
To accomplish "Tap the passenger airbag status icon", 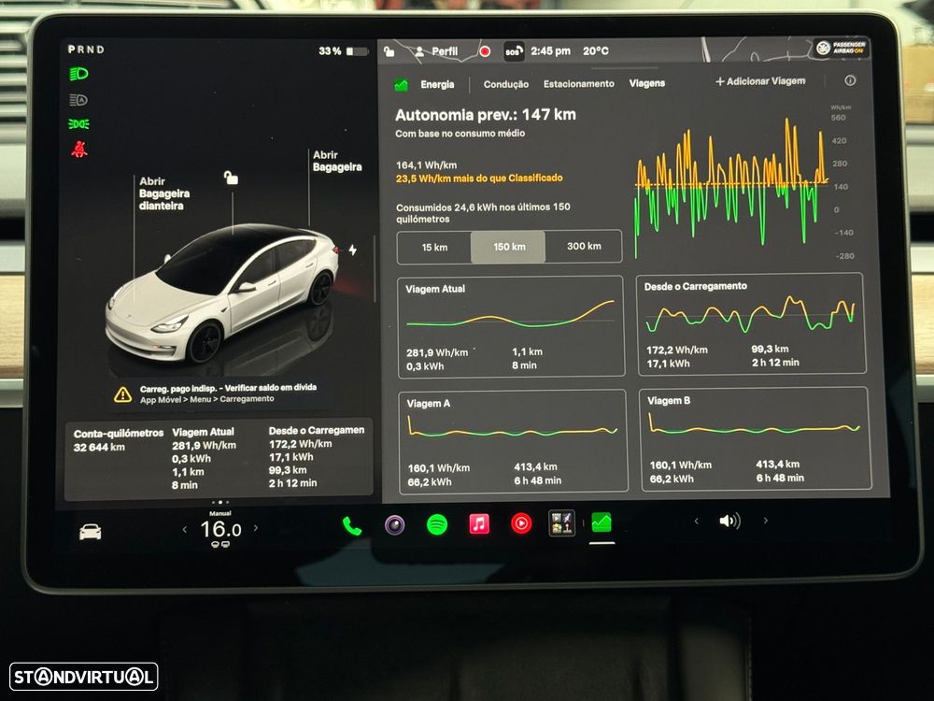I will (x=842, y=48).
